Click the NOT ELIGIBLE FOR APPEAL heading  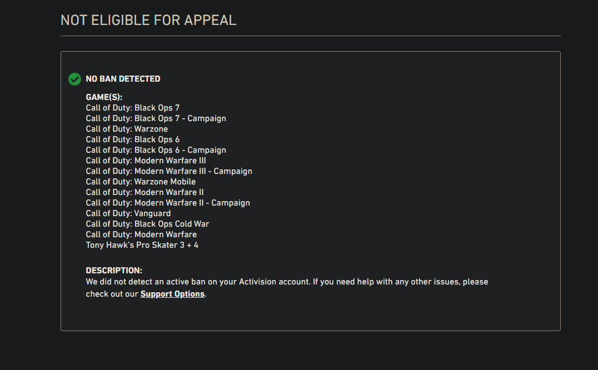148,20
